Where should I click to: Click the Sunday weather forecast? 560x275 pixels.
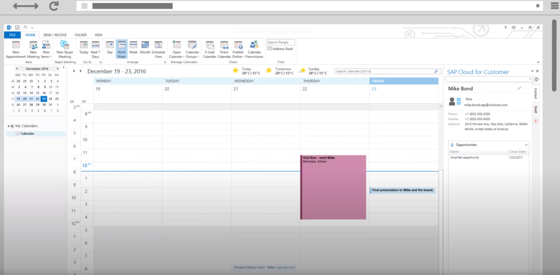[313, 71]
